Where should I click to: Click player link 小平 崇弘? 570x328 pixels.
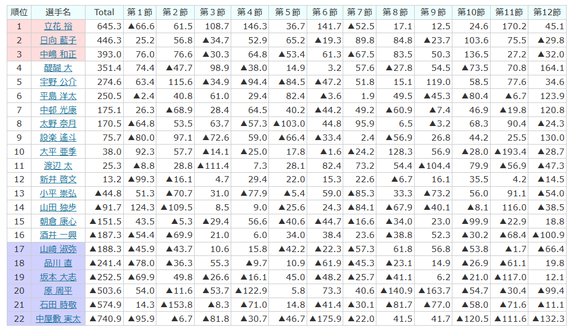click(x=58, y=194)
